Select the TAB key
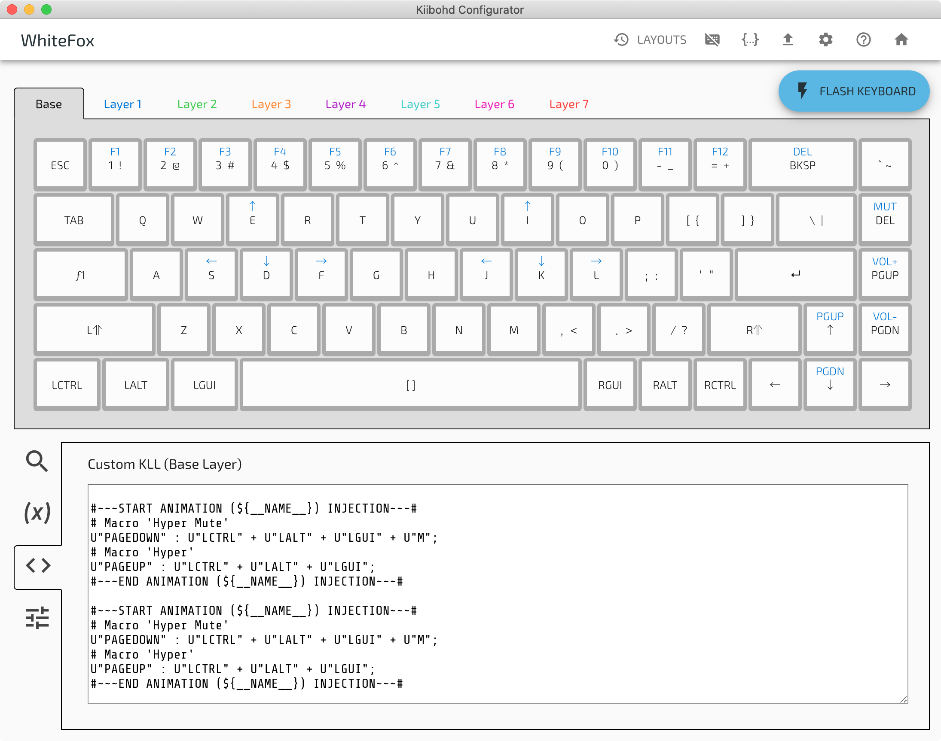The width and height of the screenshot is (941, 741). pos(74,220)
